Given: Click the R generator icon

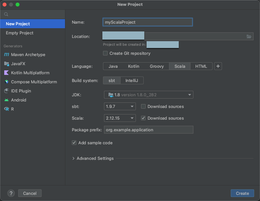Looking at the screenshot, I should tap(6, 109).
